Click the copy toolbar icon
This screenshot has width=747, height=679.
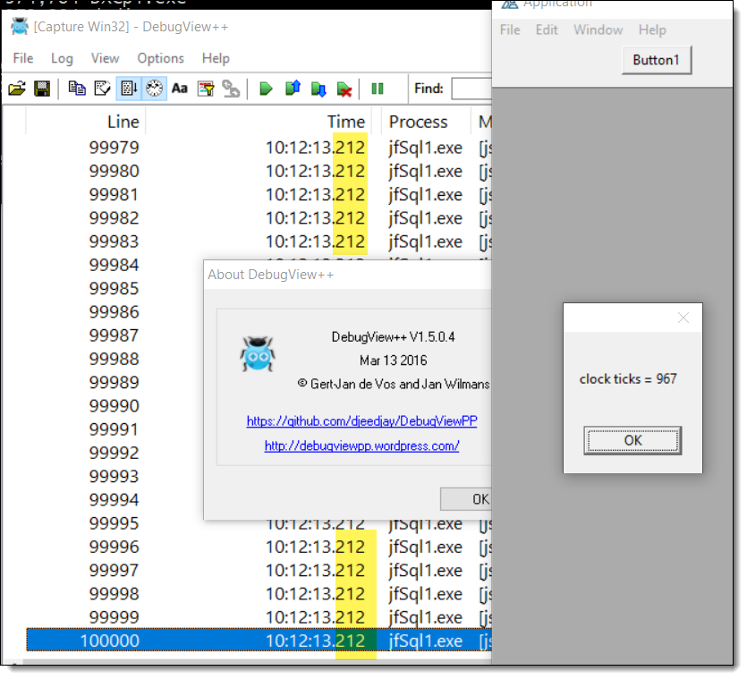(77, 89)
